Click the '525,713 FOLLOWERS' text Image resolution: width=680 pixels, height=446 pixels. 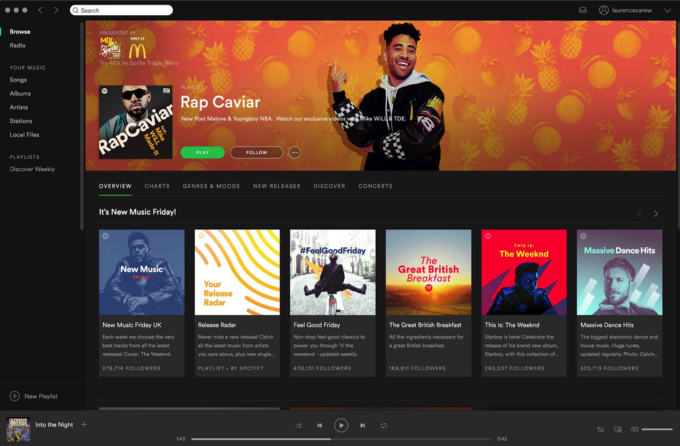tap(609, 368)
